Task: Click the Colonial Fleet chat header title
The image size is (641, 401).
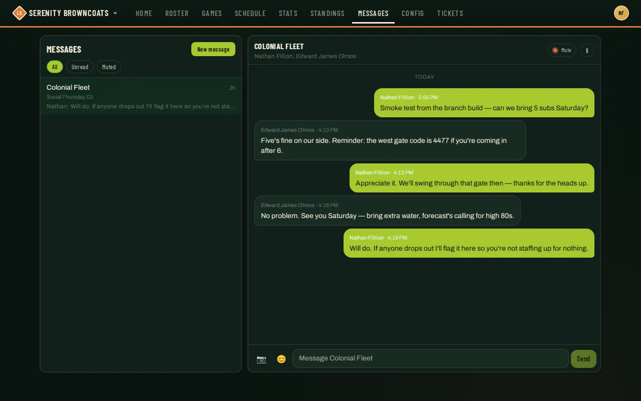Action: click(279, 46)
